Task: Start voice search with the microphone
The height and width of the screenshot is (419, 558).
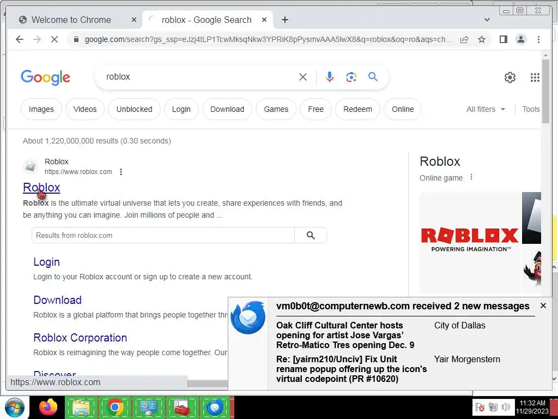Action: click(330, 77)
